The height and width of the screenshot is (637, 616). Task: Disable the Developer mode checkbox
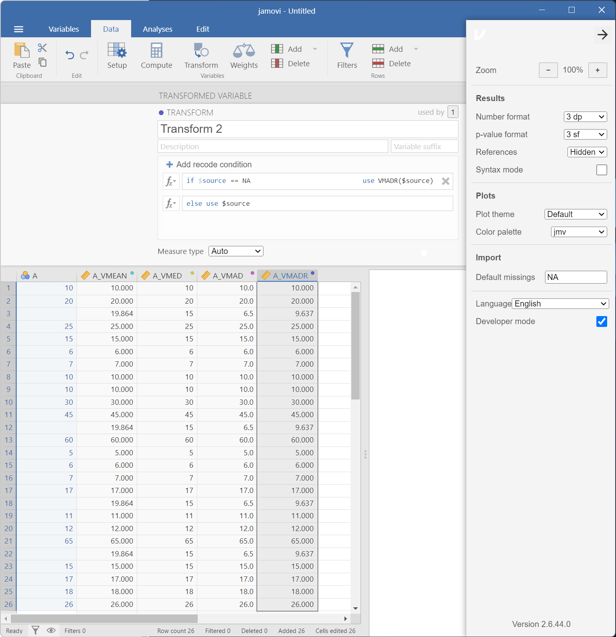point(602,321)
